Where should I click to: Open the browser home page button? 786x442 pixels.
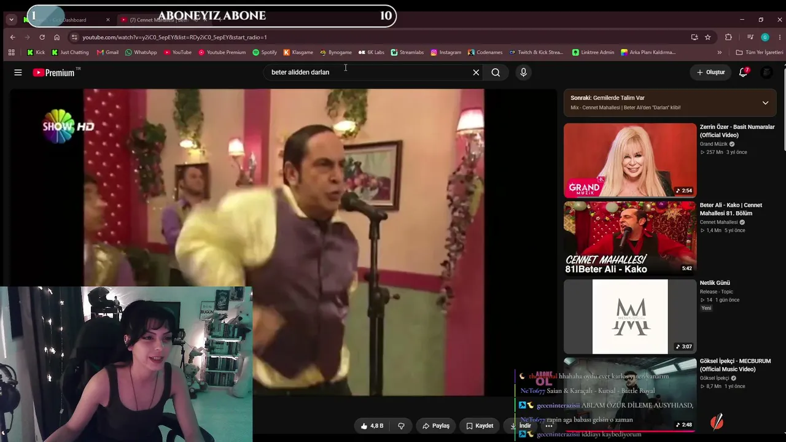[56, 37]
